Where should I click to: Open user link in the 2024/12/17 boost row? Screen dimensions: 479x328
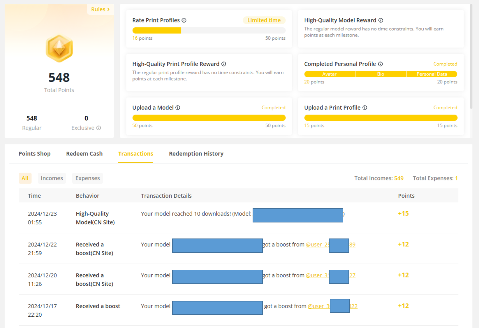332,306
